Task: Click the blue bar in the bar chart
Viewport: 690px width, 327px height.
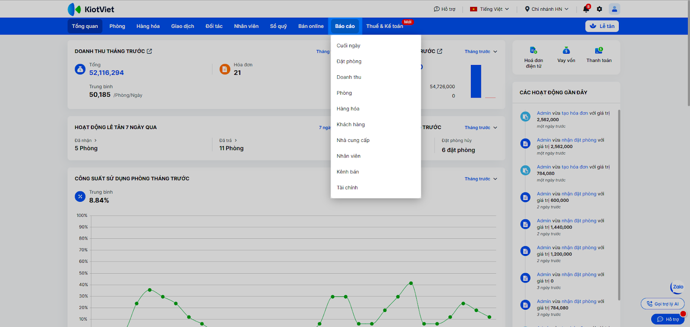Action: tap(476, 81)
